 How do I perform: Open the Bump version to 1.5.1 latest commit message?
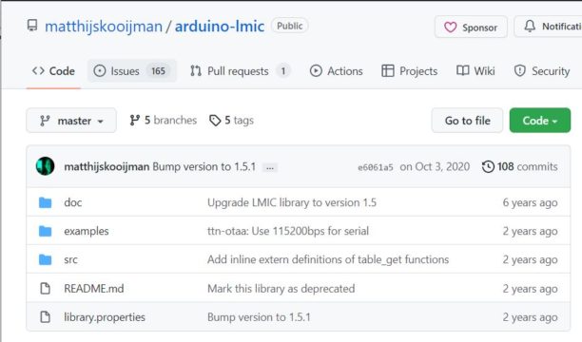(x=204, y=166)
